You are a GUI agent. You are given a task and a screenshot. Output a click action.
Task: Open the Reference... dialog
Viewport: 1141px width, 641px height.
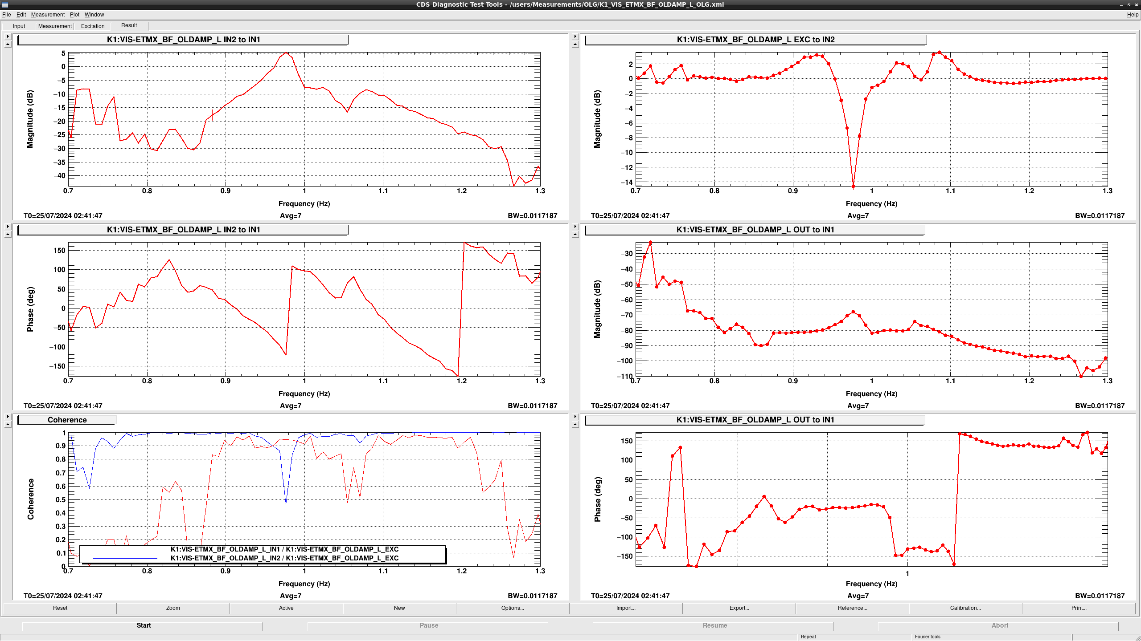click(x=852, y=608)
